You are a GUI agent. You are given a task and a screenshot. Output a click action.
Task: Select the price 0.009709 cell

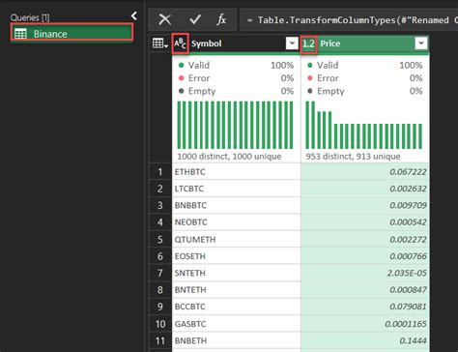point(364,205)
